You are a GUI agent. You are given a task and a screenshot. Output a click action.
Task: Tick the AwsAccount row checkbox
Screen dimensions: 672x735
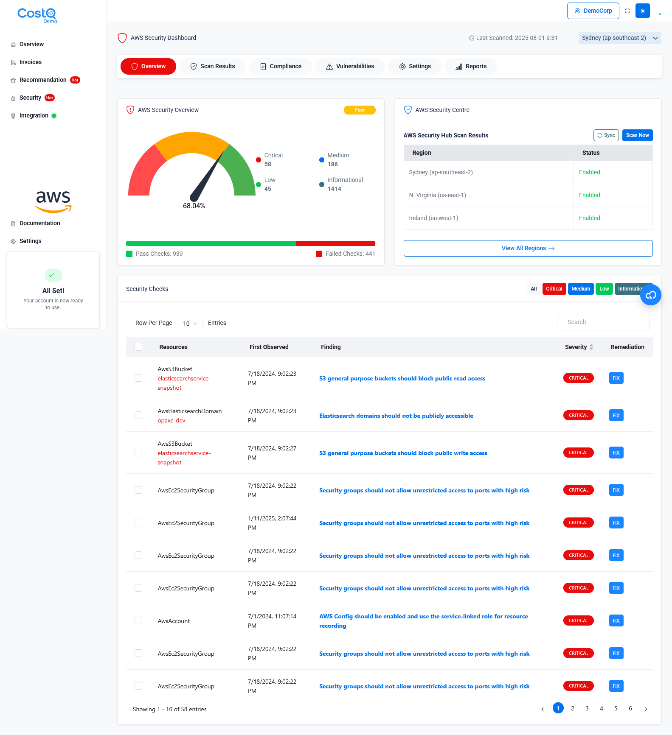point(138,620)
